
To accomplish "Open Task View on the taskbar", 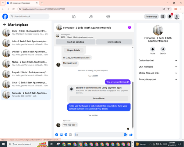I will 52,144.
